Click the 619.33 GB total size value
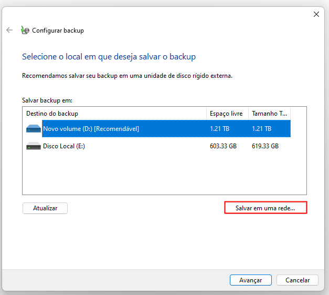The image size is (329, 295). click(265, 146)
